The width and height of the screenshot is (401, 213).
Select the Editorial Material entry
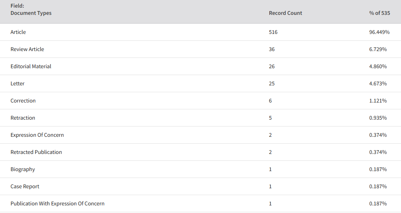[31, 66]
